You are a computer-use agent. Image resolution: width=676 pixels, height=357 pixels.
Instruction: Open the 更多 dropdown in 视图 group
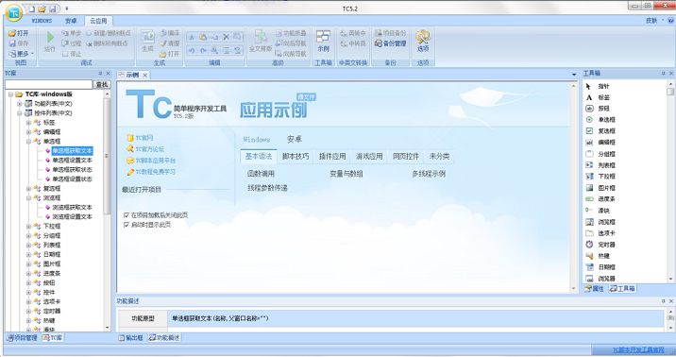tap(22, 54)
